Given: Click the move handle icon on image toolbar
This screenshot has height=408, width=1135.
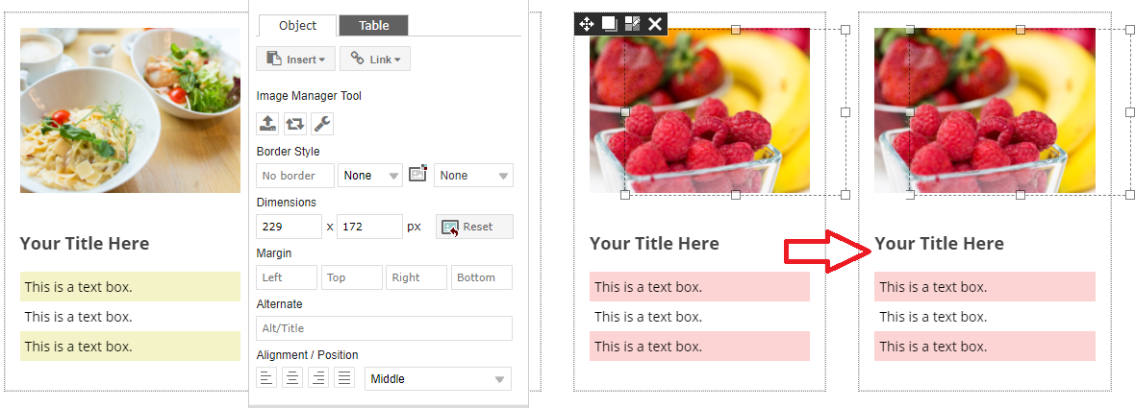Looking at the screenshot, I should click(586, 24).
